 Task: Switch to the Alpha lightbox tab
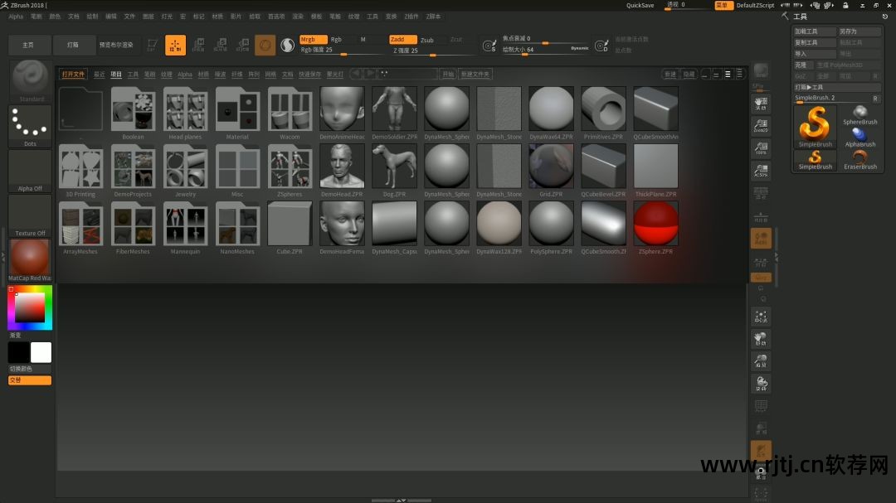click(x=184, y=75)
